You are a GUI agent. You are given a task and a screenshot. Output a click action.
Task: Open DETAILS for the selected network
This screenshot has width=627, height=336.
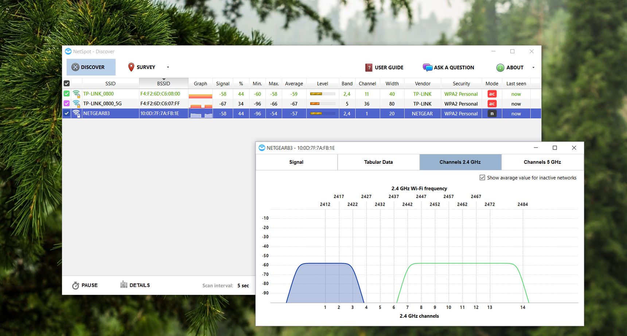tap(135, 285)
